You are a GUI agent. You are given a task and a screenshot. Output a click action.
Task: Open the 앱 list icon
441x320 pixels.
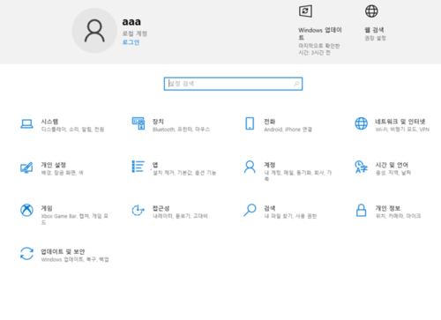138,167
